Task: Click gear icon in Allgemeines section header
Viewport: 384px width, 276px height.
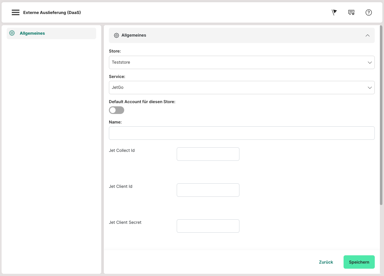Action: coord(117,35)
